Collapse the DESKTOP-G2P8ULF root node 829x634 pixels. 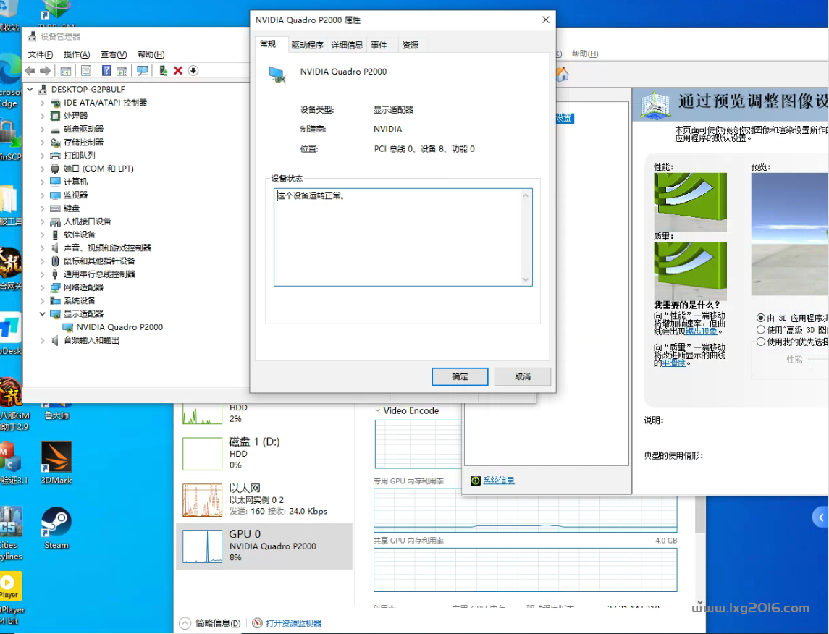(x=30, y=89)
